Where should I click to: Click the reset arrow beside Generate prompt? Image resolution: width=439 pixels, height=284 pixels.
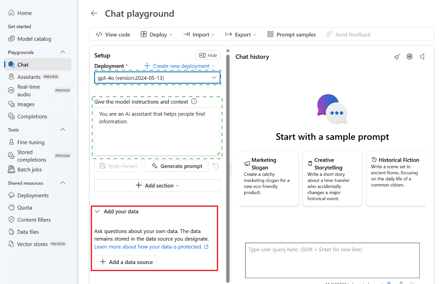coord(216,166)
